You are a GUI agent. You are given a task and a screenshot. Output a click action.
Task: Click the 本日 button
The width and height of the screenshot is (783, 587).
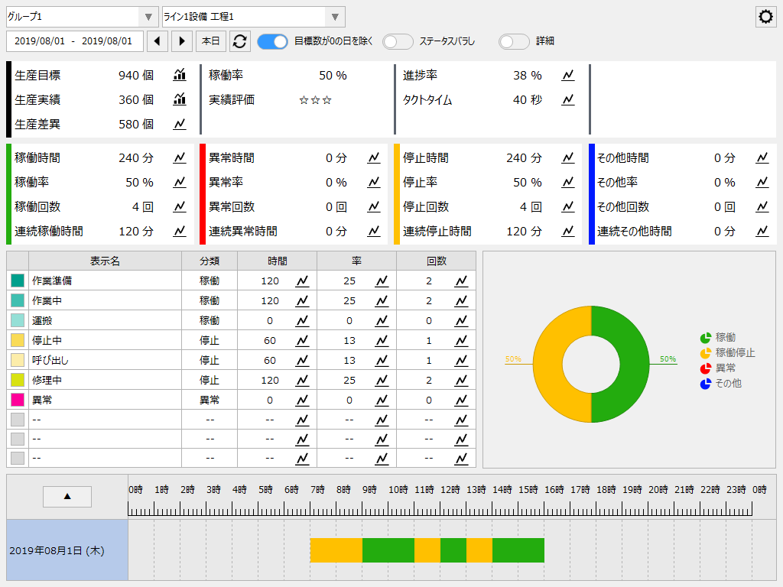pos(211,41)
